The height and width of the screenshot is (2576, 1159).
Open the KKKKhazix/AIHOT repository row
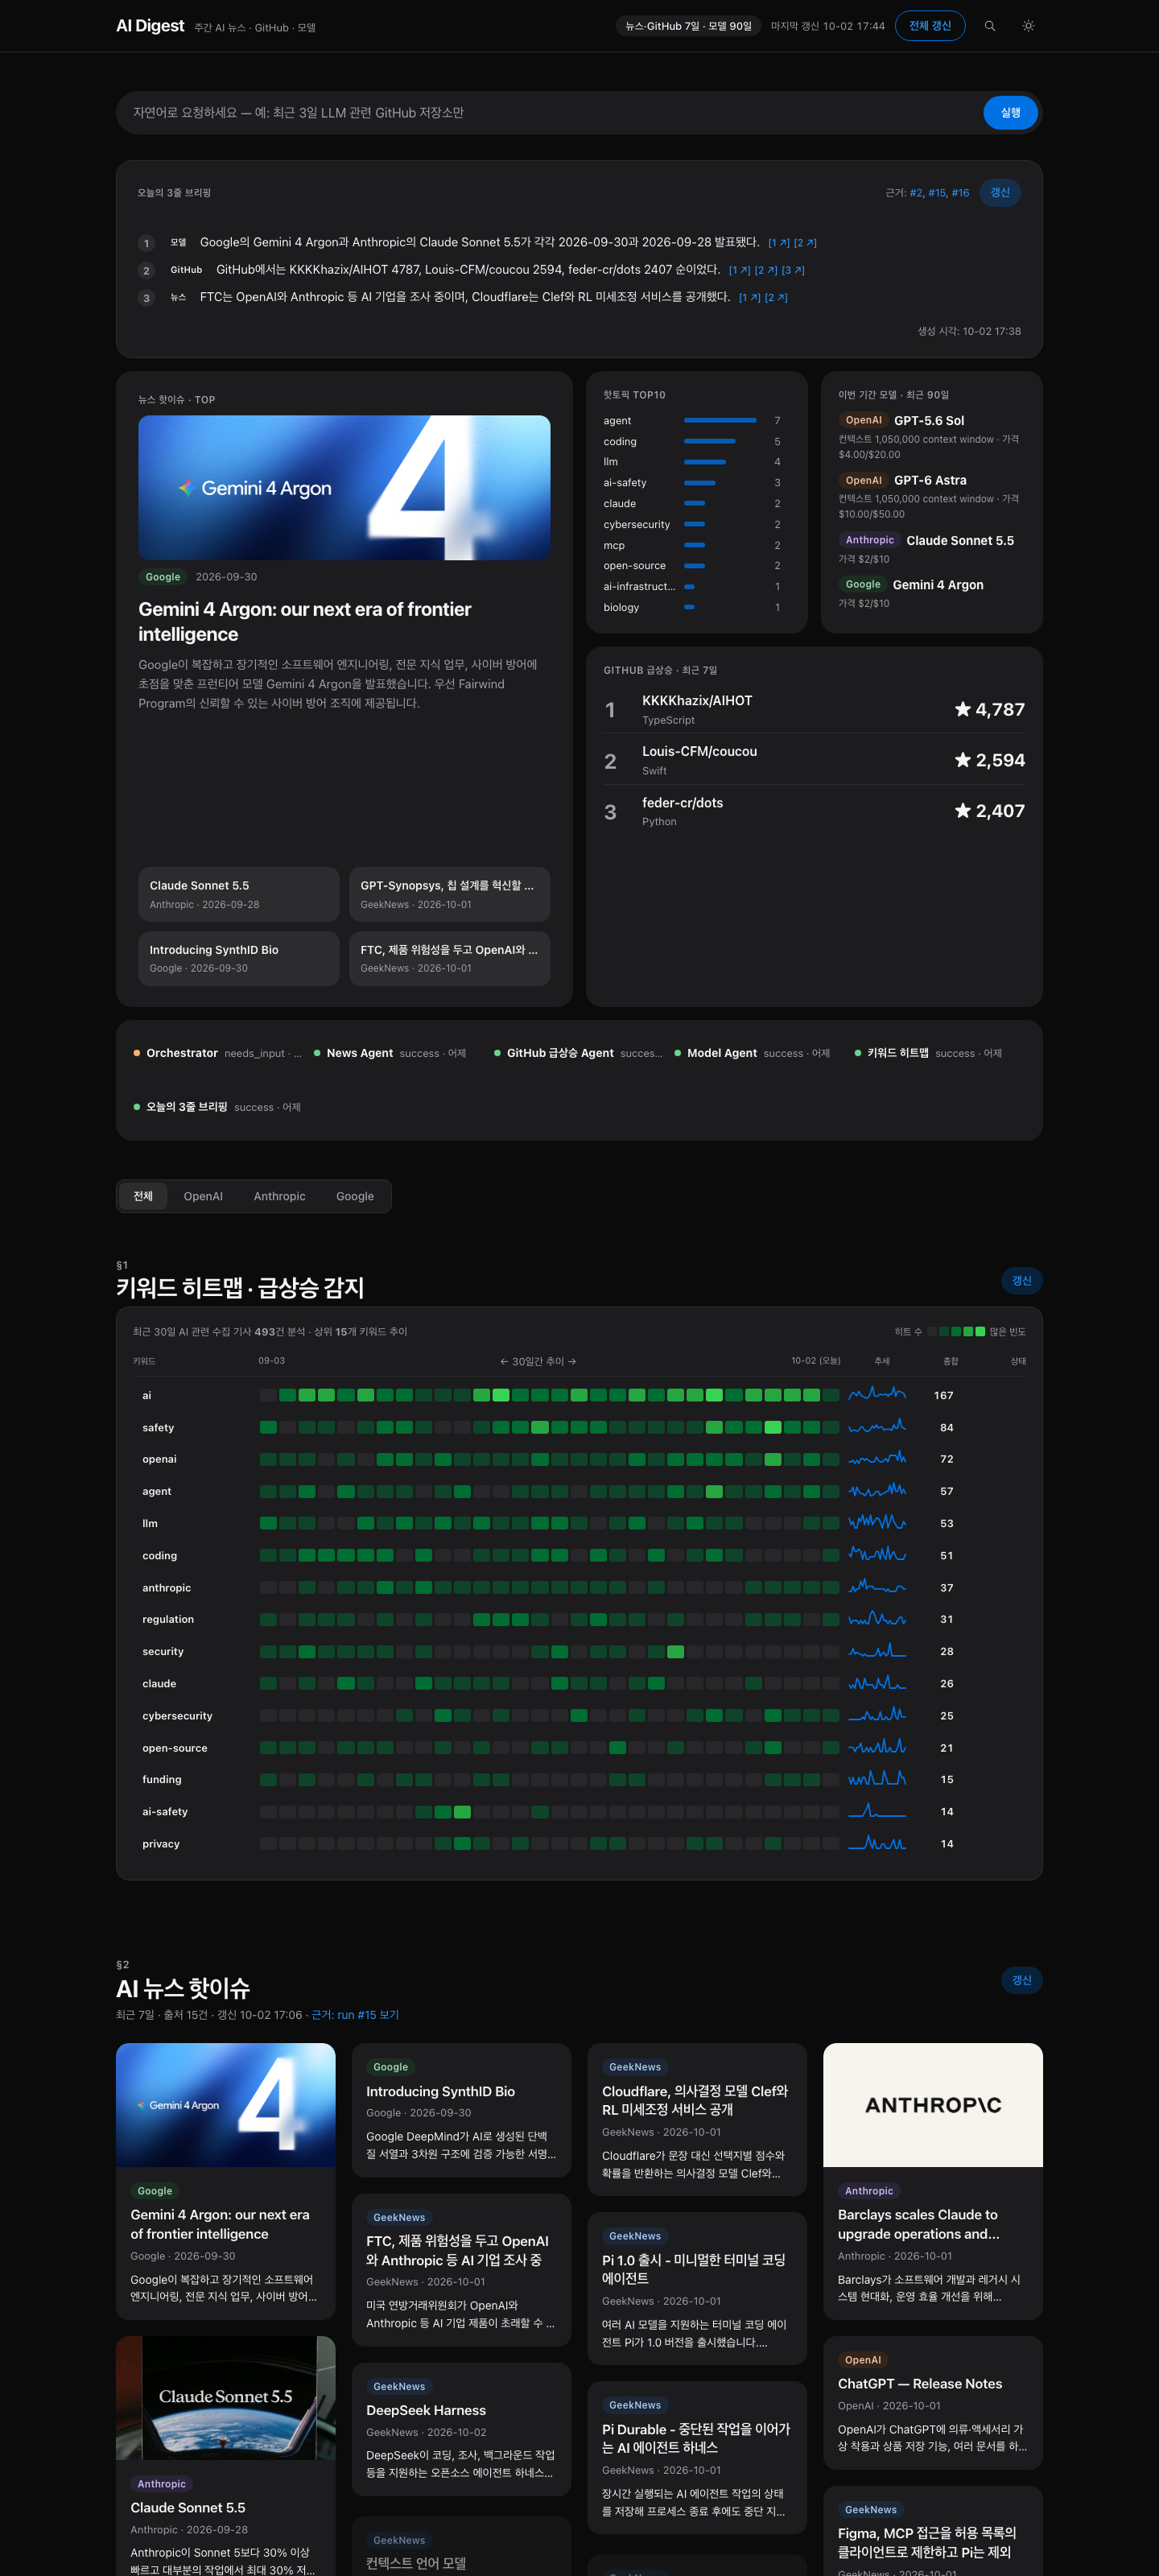pyautogui.click(x=814, y=709)
